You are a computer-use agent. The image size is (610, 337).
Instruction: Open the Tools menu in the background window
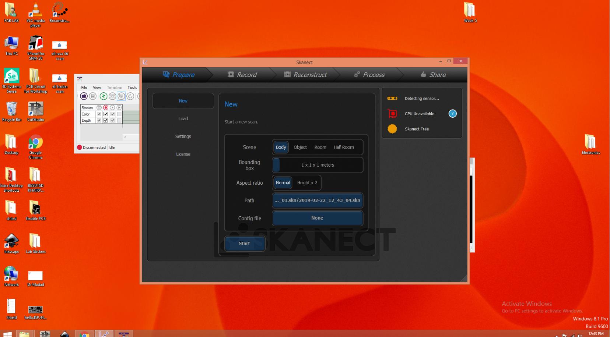tap(132, 88)
